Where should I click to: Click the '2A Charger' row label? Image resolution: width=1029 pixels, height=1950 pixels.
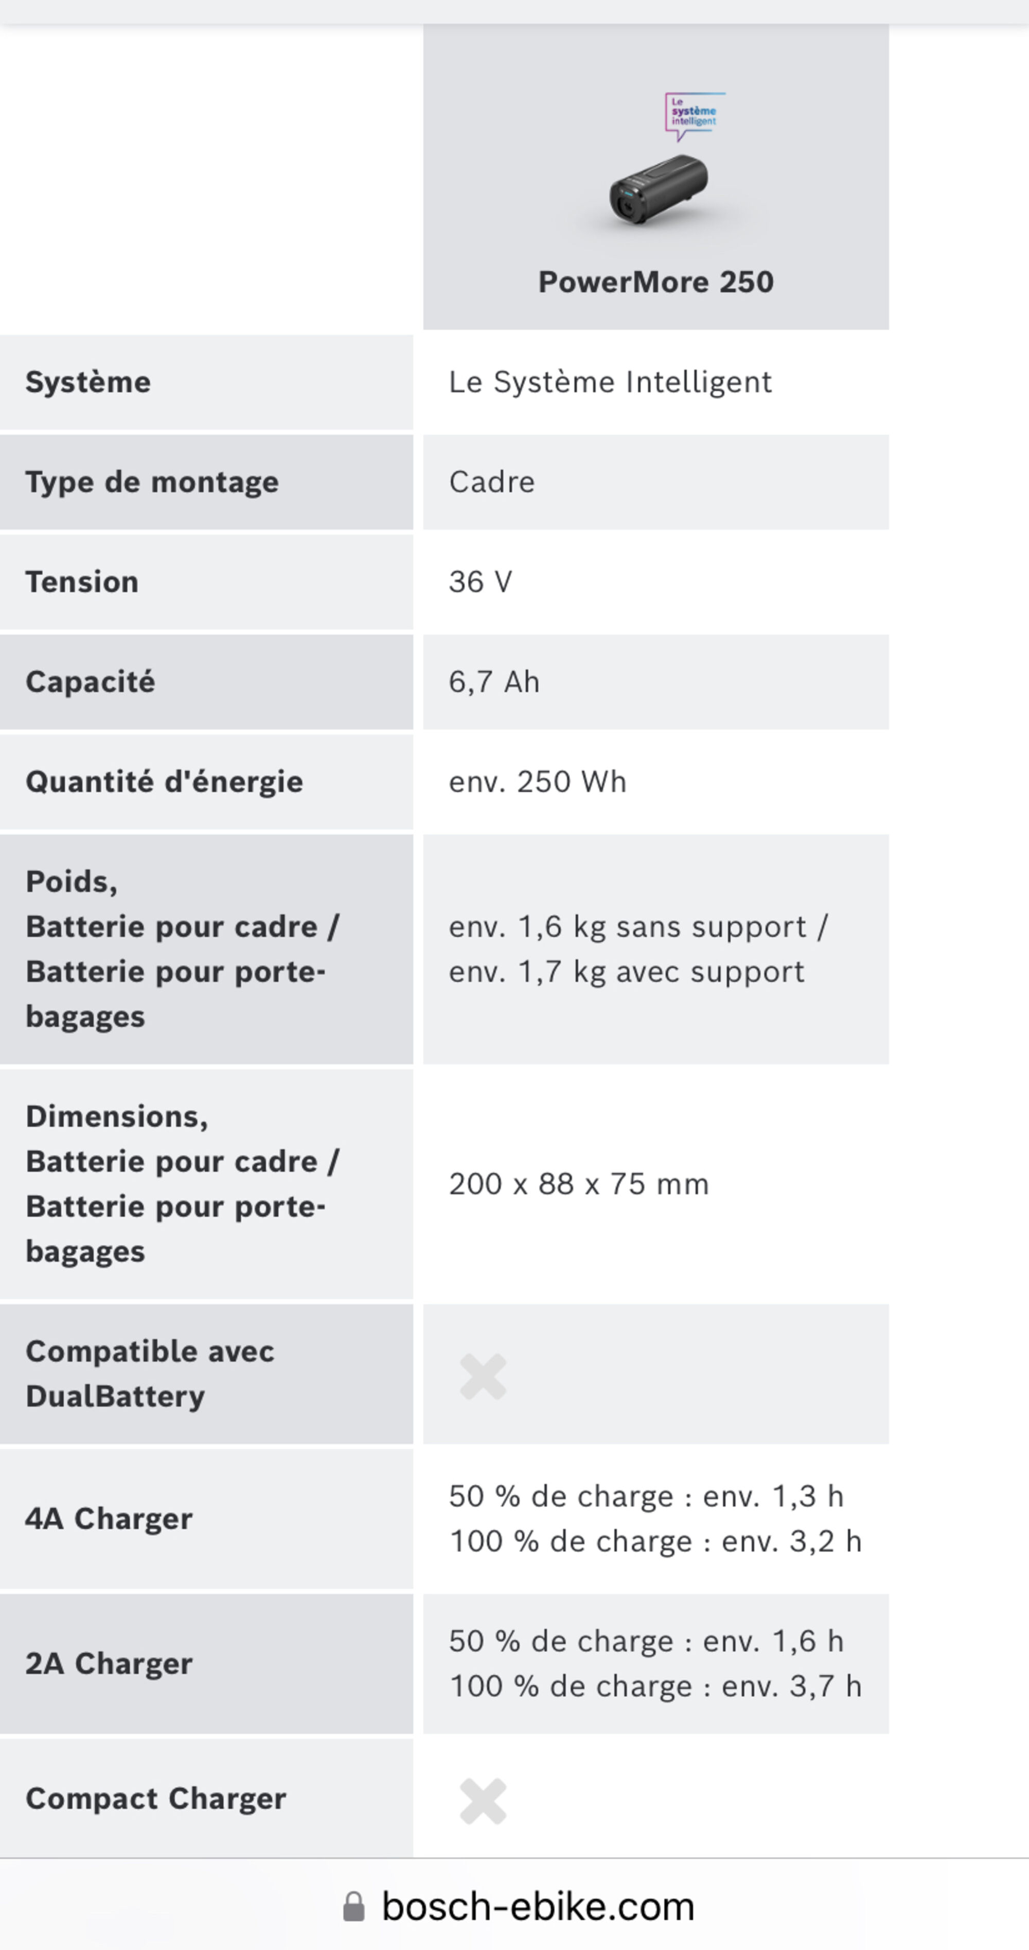(x=109, y=1663)
